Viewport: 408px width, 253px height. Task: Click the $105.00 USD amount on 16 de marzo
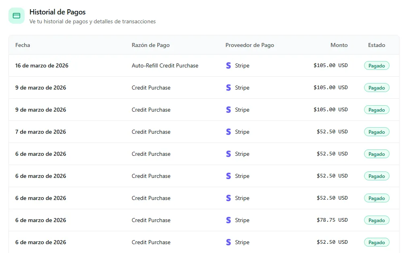point(331,65)
